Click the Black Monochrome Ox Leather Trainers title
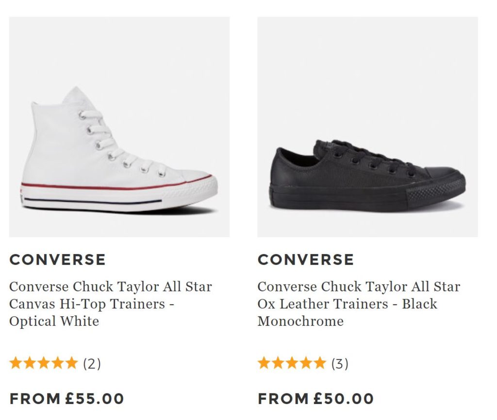This screenshot has width=497, height=420. coord(359,304)
